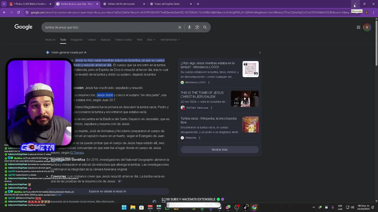
Task: Open options for the Ministerios LOGOI source
Action: point(209,82)
